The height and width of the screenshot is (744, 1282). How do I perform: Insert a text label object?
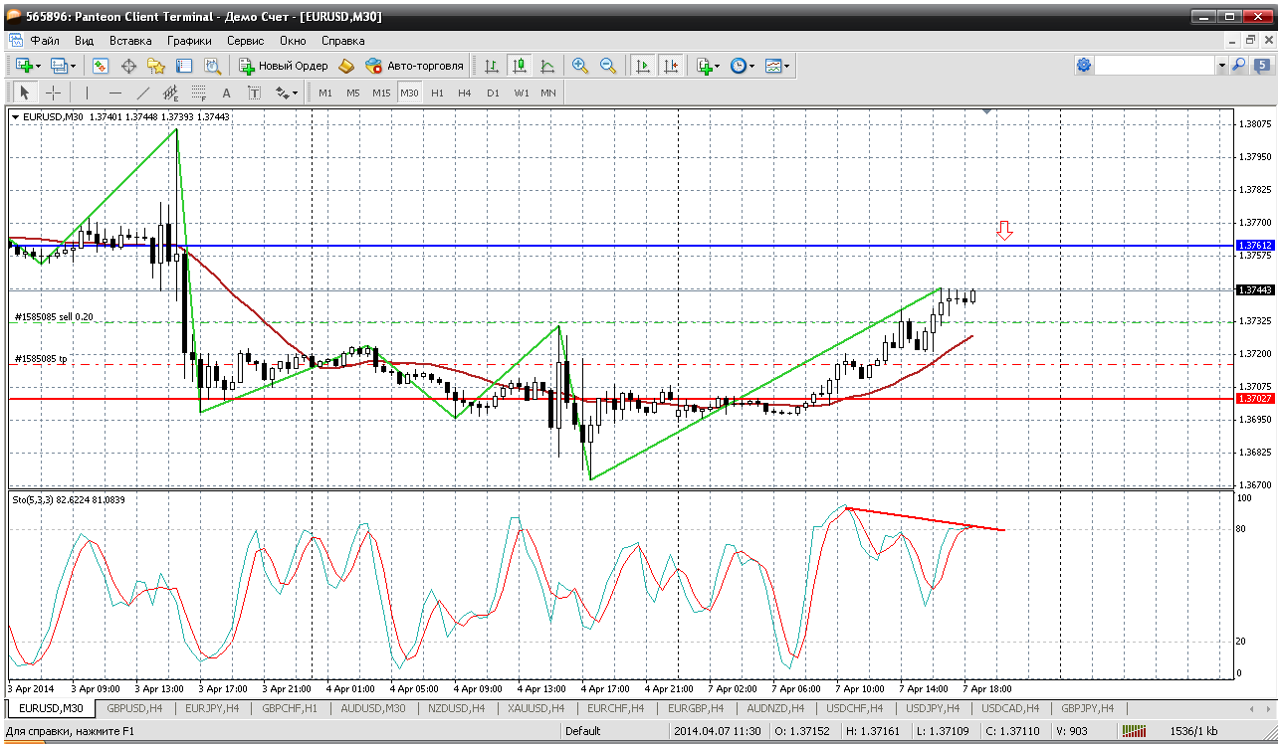[x=254, y=93]
